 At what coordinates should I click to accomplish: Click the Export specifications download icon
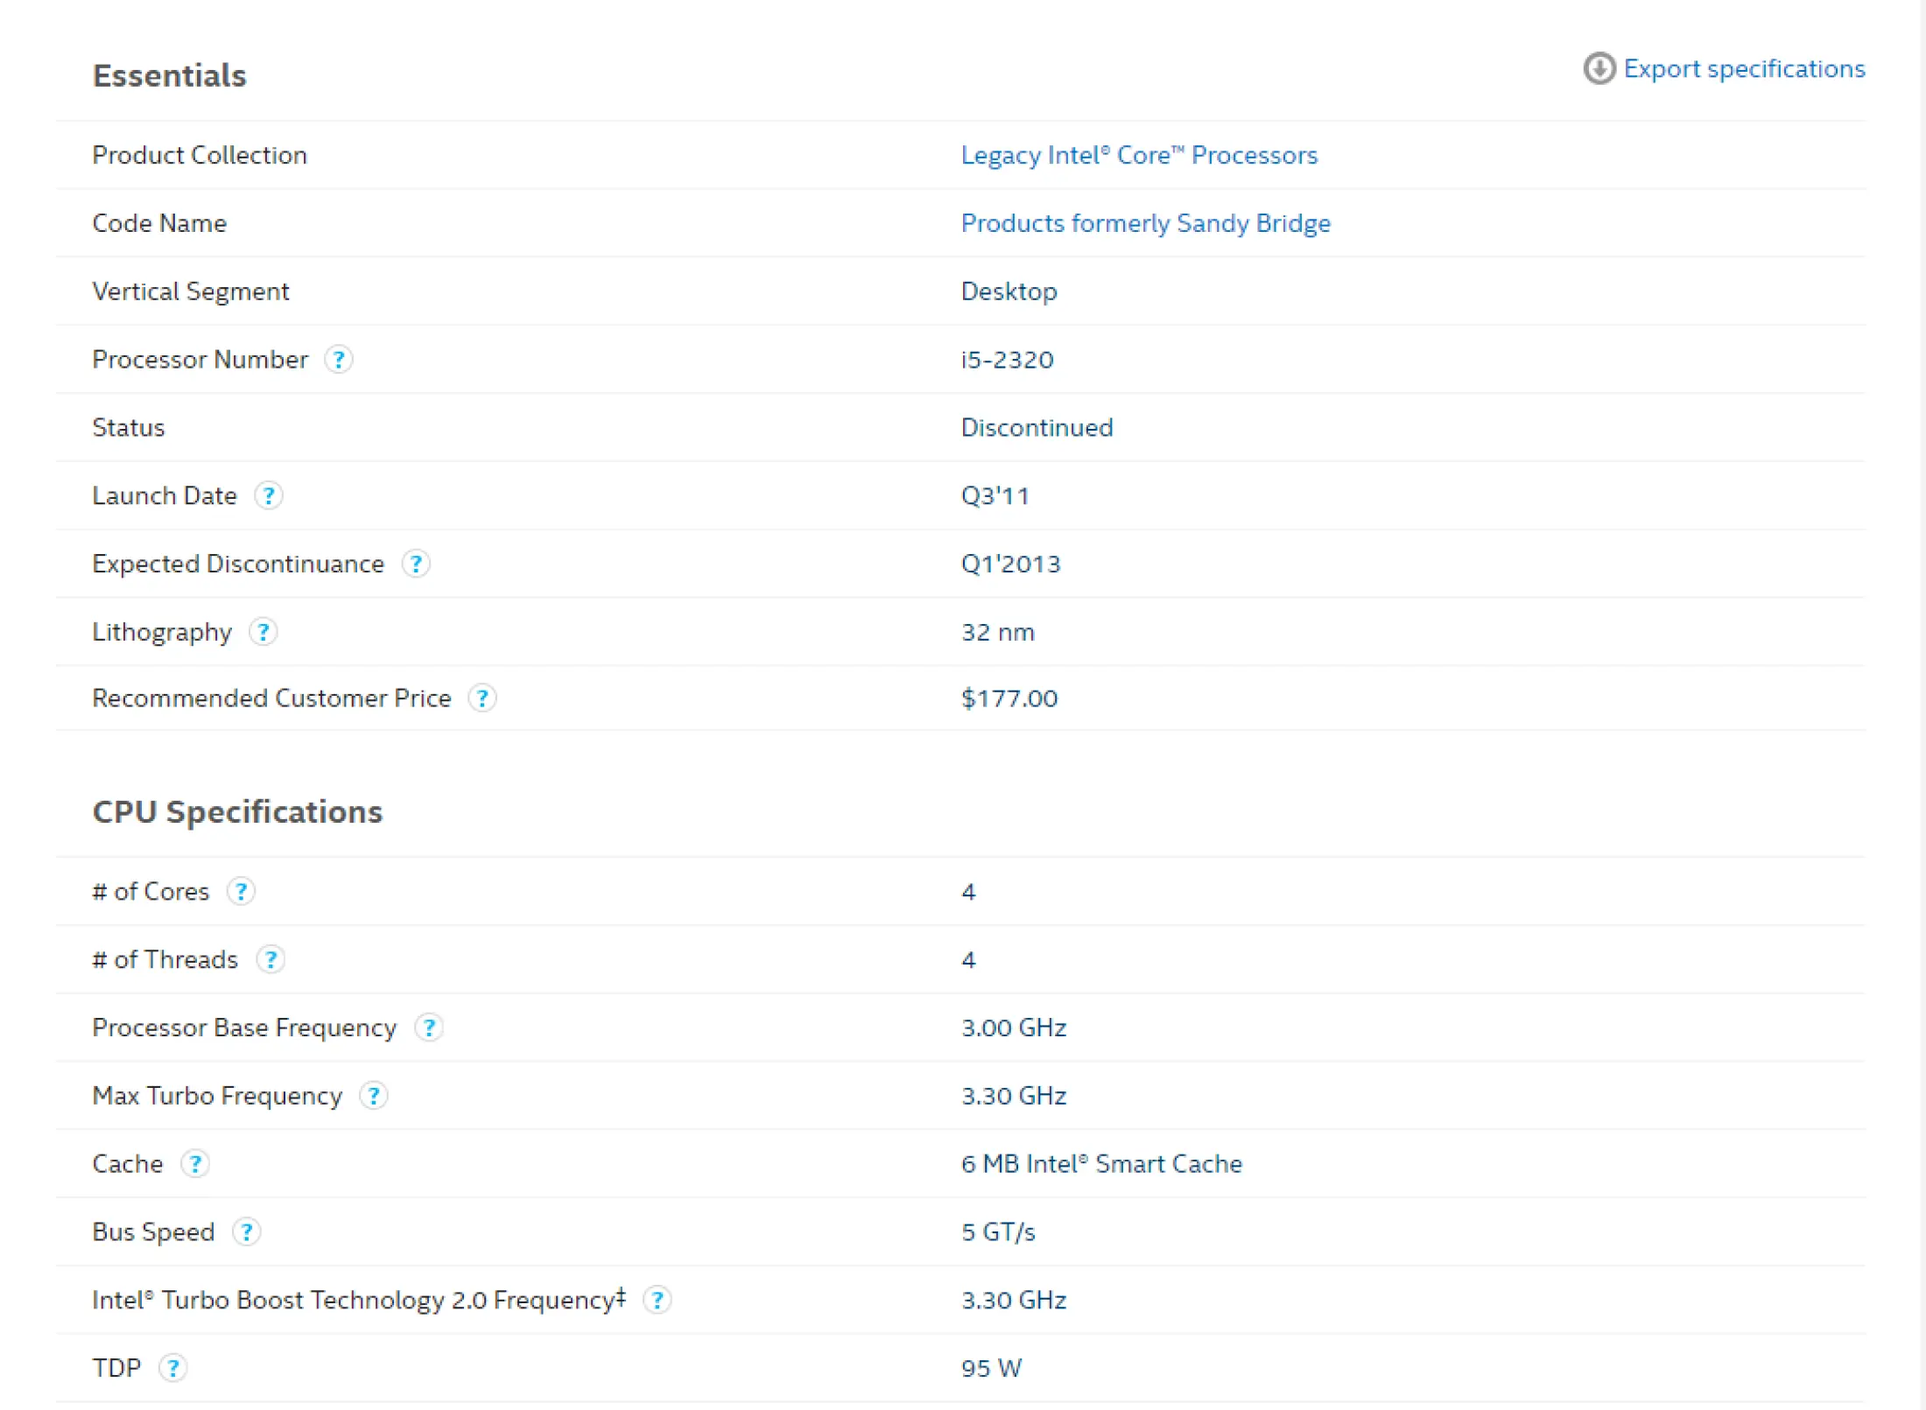(x=1599, y=68)
